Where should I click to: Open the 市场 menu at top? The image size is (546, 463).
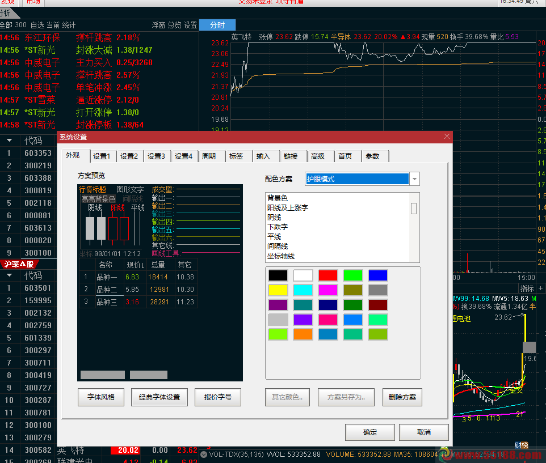click(33, 2)
